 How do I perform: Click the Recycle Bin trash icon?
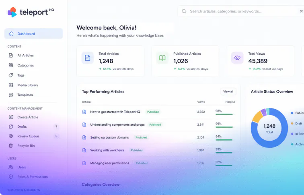click(x=11, y=146)
